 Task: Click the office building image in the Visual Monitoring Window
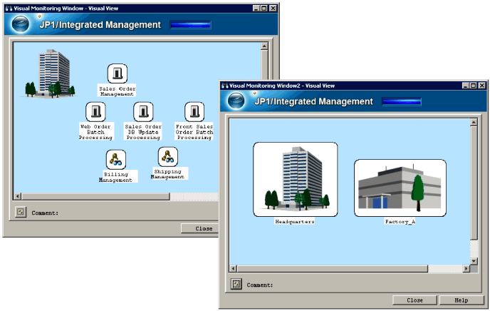tap(50, 73)
